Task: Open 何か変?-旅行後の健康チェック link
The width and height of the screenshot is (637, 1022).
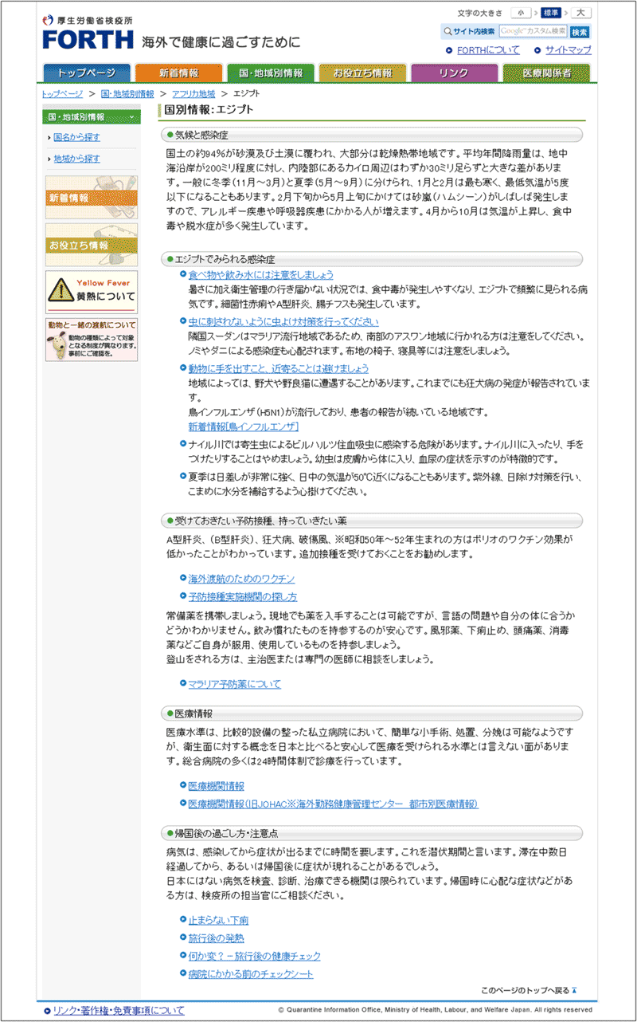Action: pyautogui.click(x=254, y=956)
